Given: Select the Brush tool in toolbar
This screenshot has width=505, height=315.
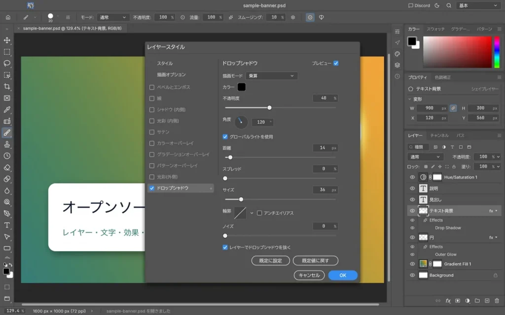Looking at the screenshot, I should [x=7, y=133].
